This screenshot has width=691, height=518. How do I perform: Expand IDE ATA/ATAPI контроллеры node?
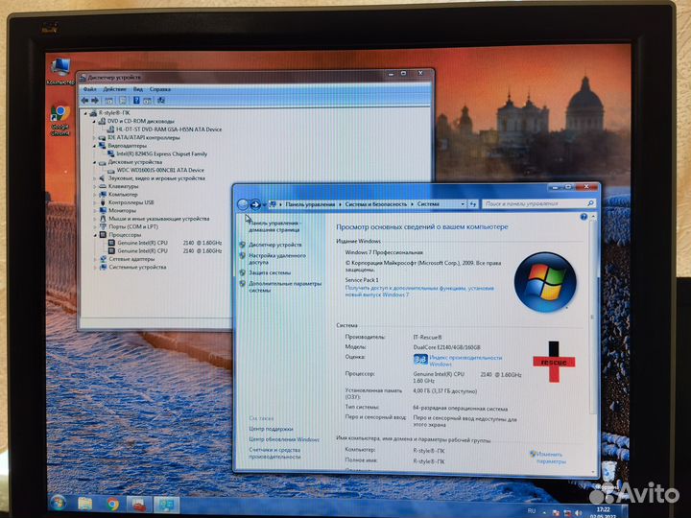[94, 137]
